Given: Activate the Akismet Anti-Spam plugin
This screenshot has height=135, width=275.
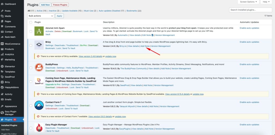Looking at the screenshot, I should point(49,32).
